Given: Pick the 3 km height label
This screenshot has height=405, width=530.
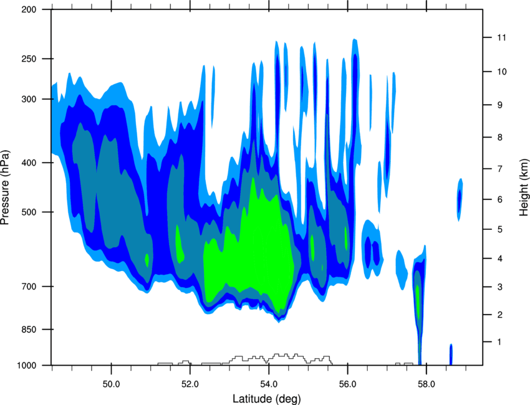Looking at the screenshot, I should pyautogui.click(x=500, y=287).
